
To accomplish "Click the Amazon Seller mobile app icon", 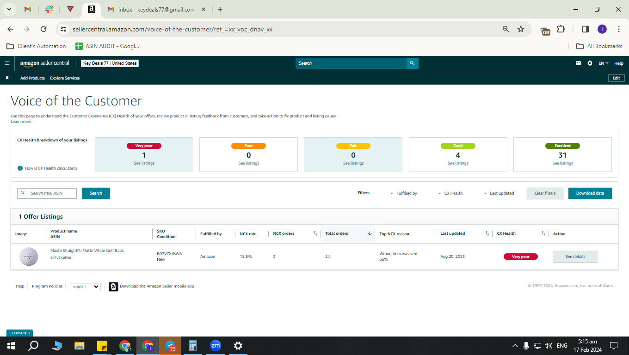I will pos(113,287).
